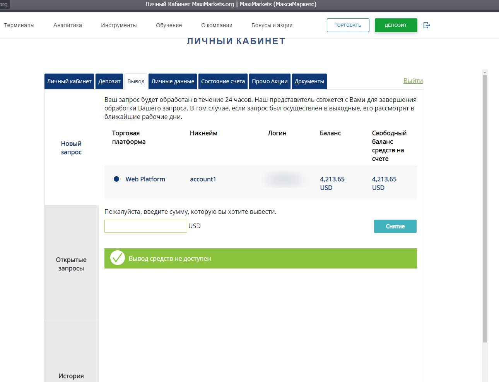499x382 pixels.
Task: Click the green ДЕПОЗИТ button
Action: click(x=396, y=25)
